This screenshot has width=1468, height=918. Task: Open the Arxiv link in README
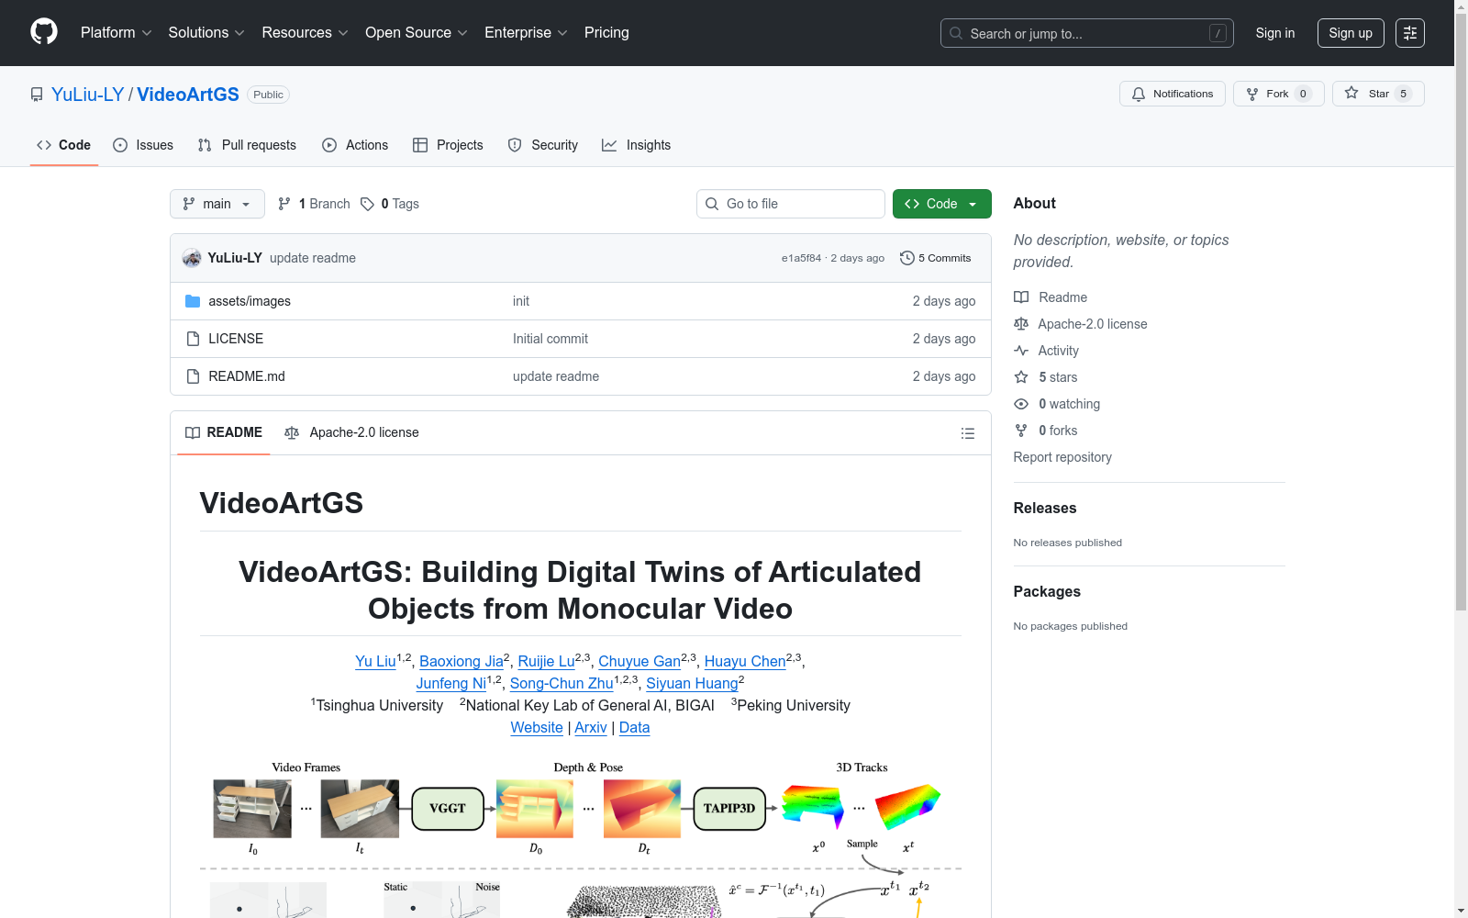point(591,728)
